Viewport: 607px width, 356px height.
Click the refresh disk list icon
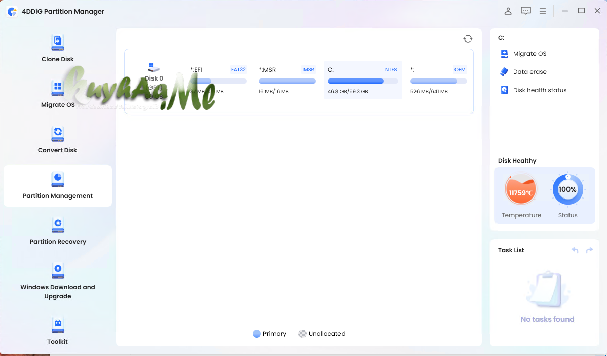click(468, 38)
